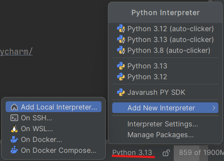This screenshot has width=224, height=161.
Task: Click the Add New Interpreter chevron arrow
Action: coord(214,108)
